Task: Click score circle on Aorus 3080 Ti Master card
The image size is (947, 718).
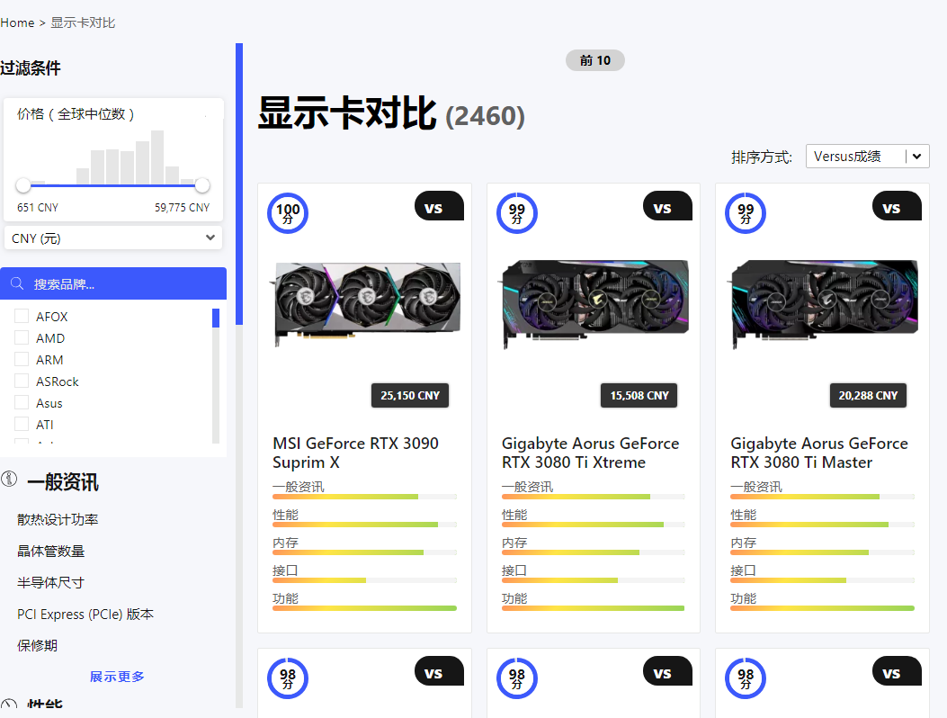Action: point(746,212)
